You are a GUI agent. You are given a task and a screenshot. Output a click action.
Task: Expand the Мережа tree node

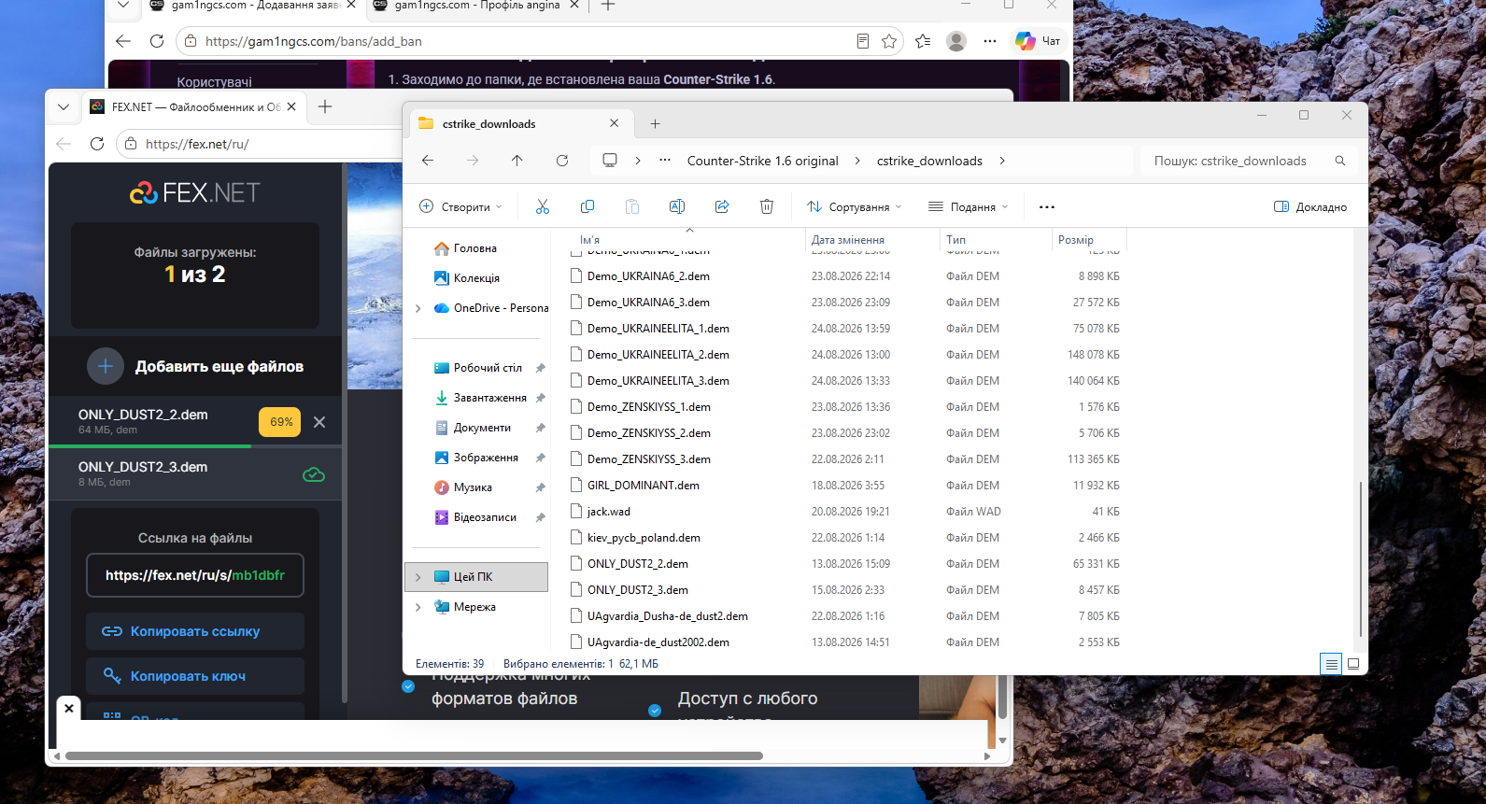pyautogui.click(x=417, y=607)
